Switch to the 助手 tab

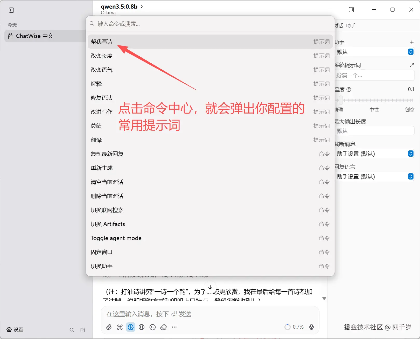(x=351, y=25)
